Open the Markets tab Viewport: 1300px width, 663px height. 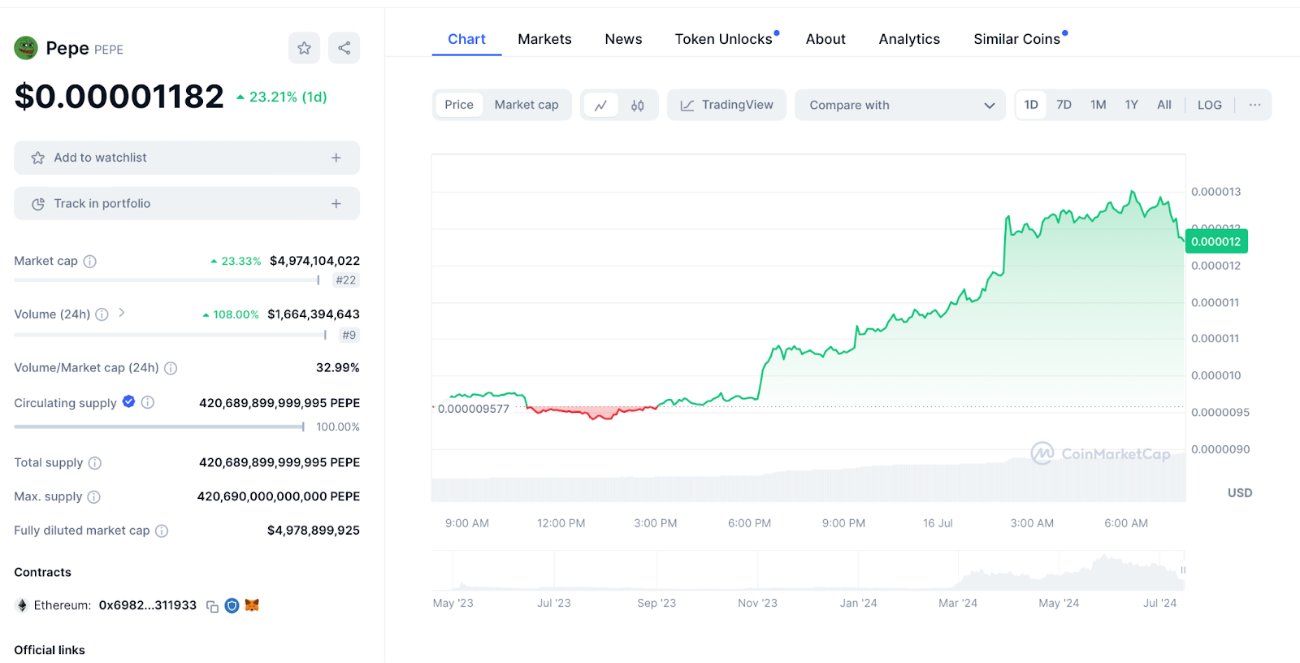click(x=544, y=39)
